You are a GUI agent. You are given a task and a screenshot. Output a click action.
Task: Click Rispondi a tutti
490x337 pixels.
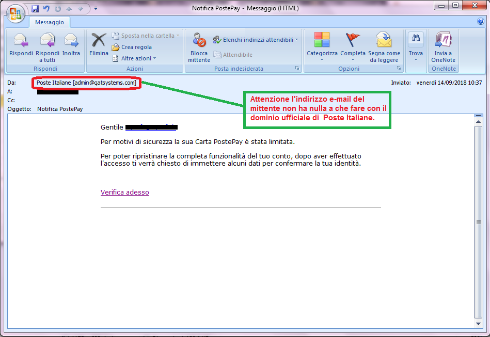47,47
